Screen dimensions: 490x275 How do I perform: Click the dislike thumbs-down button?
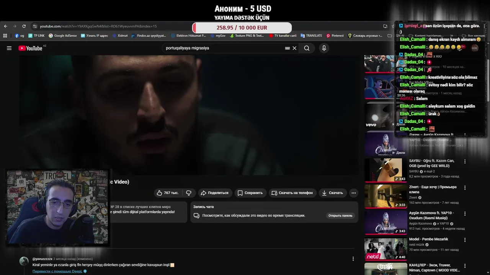(x=188, y=193)
